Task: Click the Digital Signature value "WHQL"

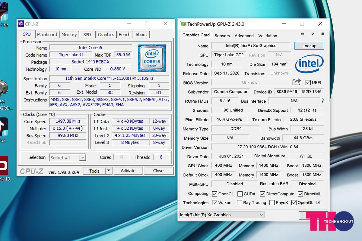Action: click(306, 156)
